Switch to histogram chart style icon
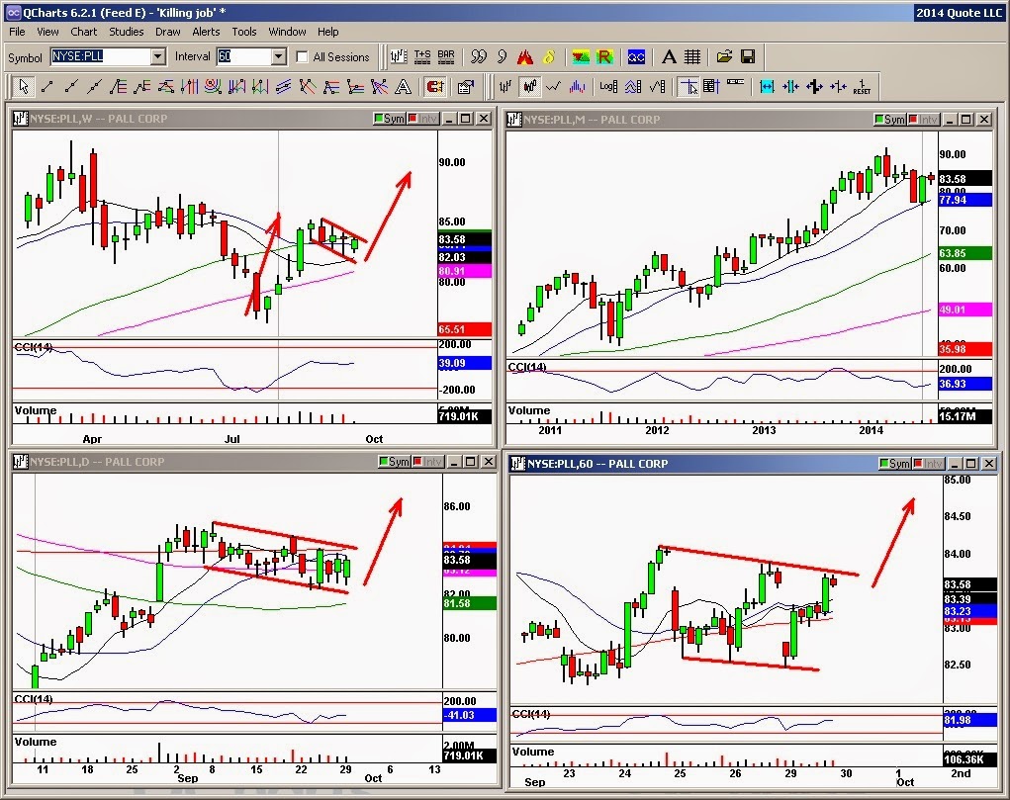This screenshot has width=1010, height=800. [577, 86]
